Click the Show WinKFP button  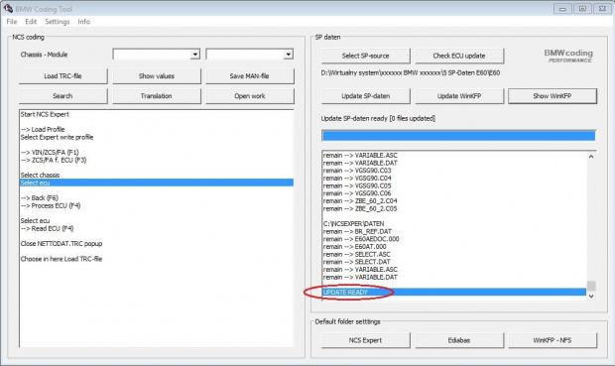tap(553, 96)
